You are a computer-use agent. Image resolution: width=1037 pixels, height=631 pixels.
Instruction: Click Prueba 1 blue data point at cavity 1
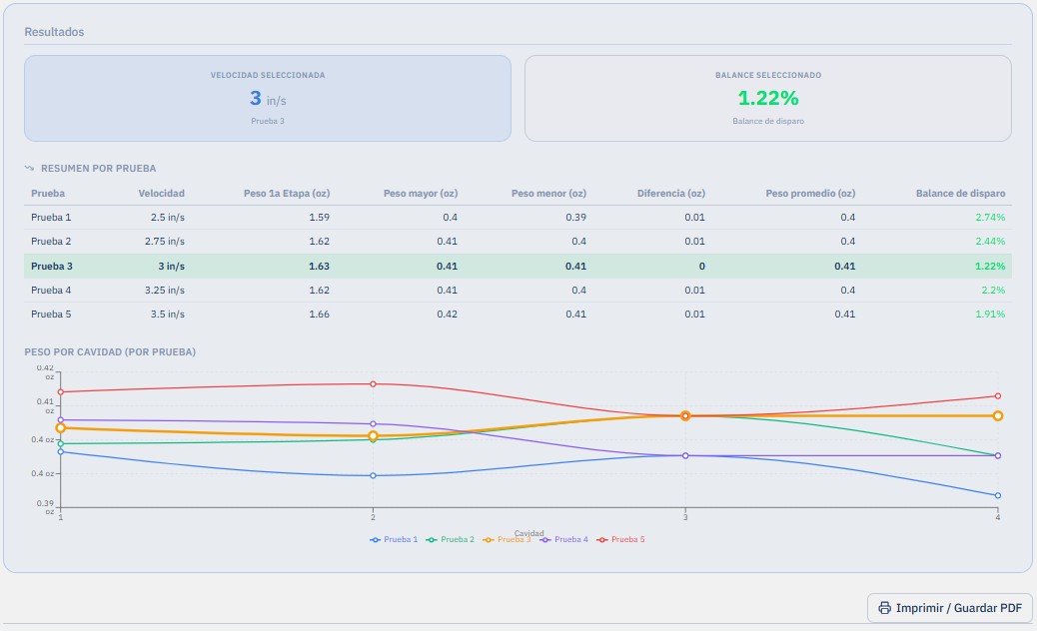click(x=61, y=452)
